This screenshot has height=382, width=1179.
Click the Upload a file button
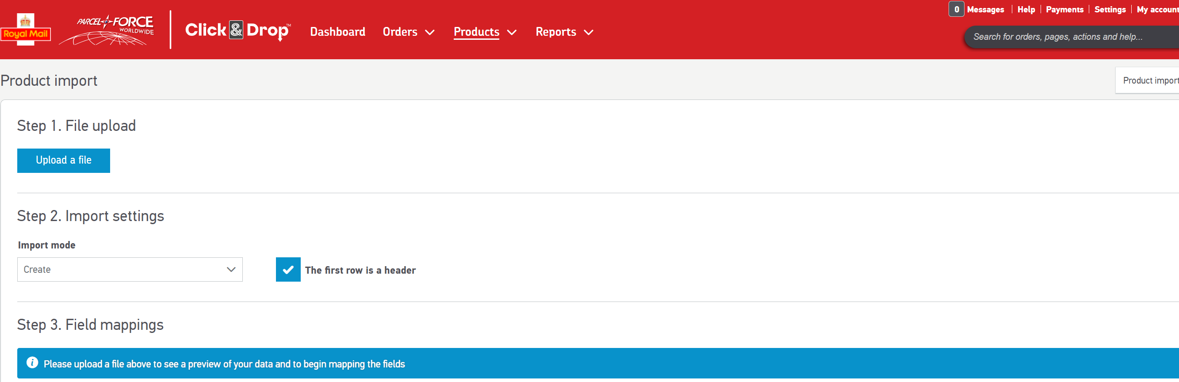64,160
